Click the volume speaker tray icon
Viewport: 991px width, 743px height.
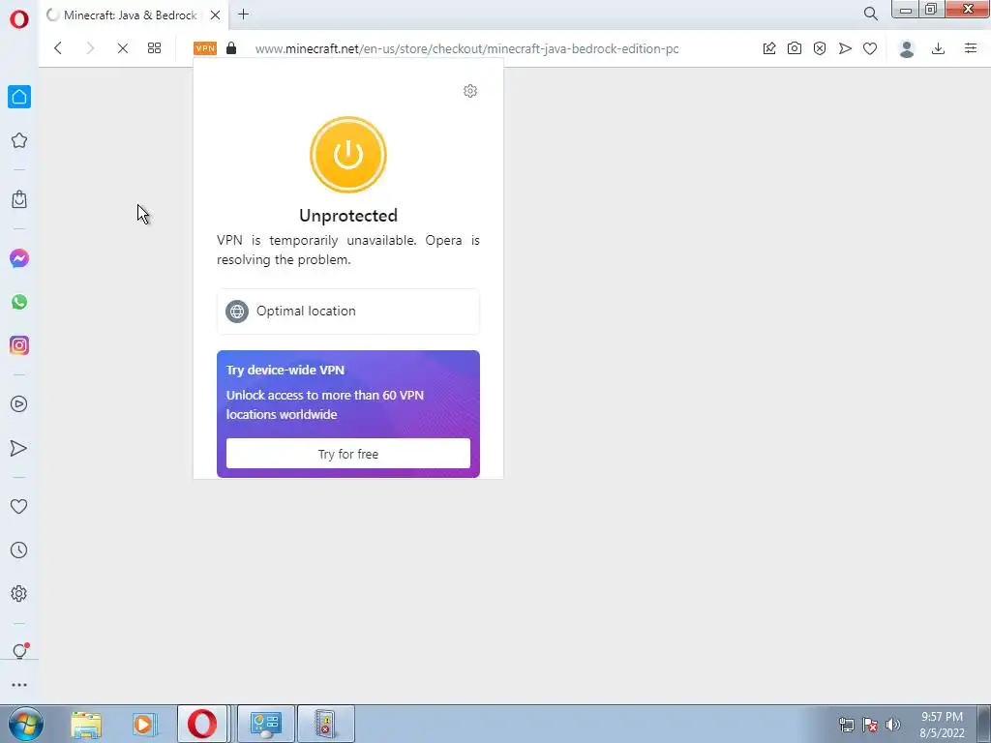click(x=893, y=725)
